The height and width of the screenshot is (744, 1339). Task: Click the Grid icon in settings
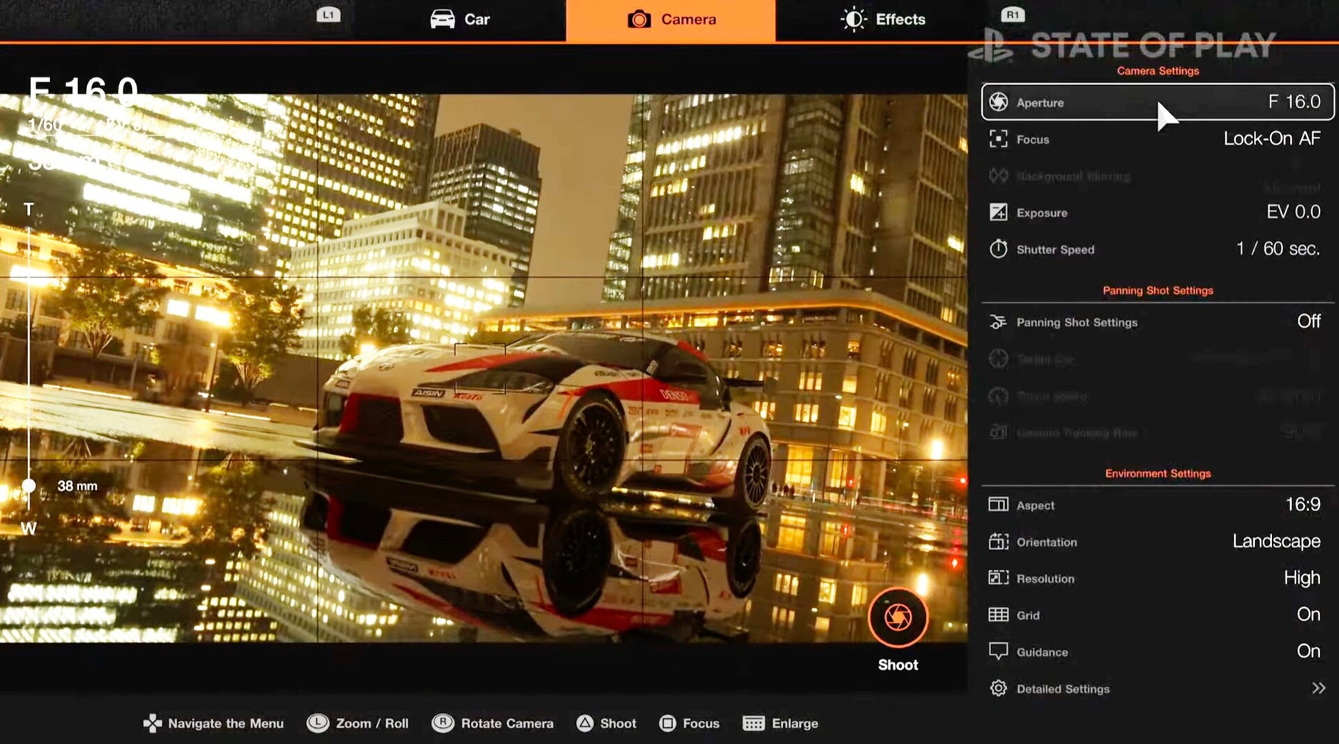999,614
